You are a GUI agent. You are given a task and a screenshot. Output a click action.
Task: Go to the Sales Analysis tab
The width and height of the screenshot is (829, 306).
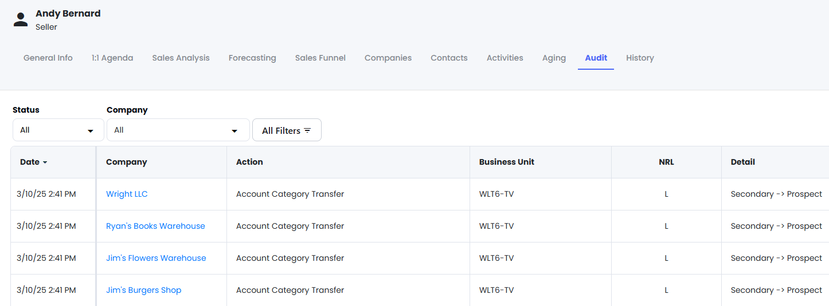point(181,58)
